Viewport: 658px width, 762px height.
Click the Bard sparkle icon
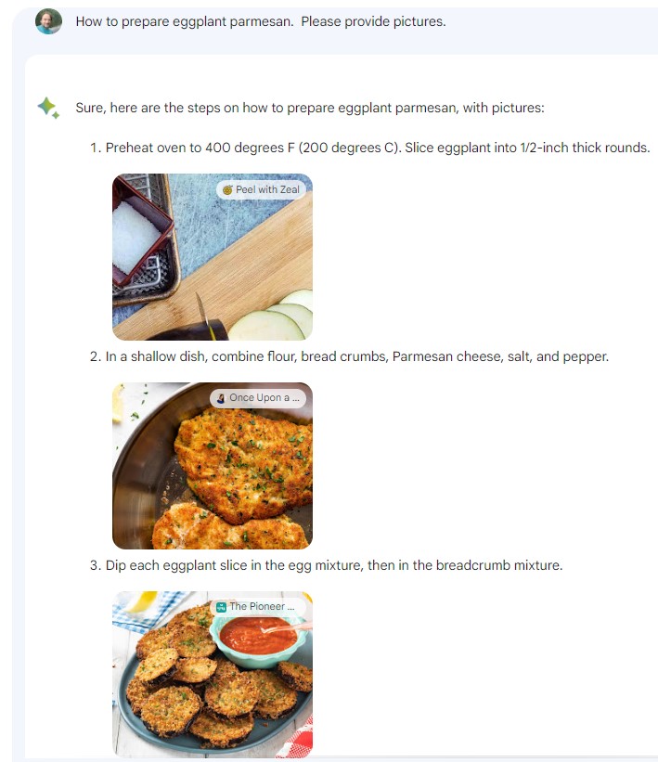point(48,108)
